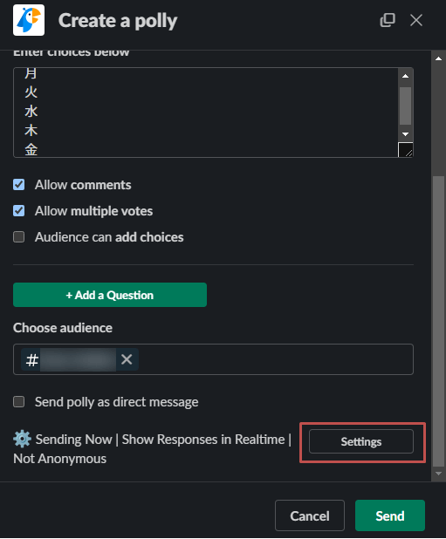Click the 水 choice line
This screenshot has width=446, height=539.
pyautogui.click(x=31, y=112)
